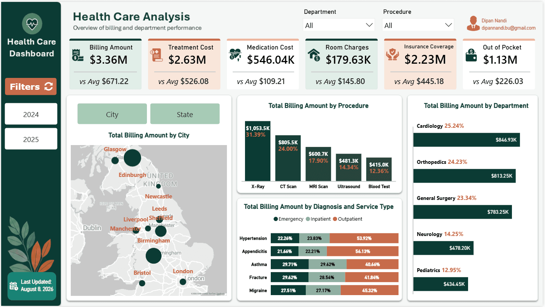This screenshot has height=307, width=545.
Task: Click the Neurology $478.20K bar
Action: click(x=443, y=248)
